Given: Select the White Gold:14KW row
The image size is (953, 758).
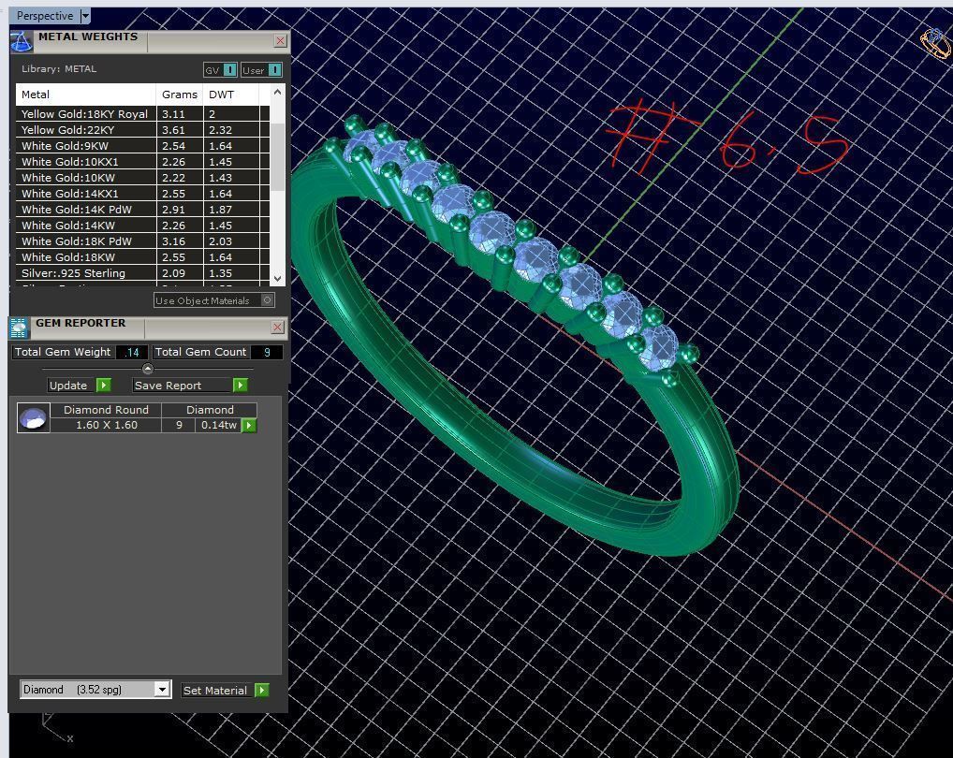Looking at the screenshot, I should point(143,225).
